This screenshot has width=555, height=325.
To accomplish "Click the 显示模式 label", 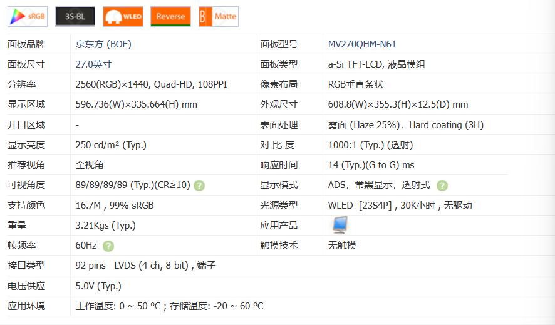I will [x=279, y=185].
